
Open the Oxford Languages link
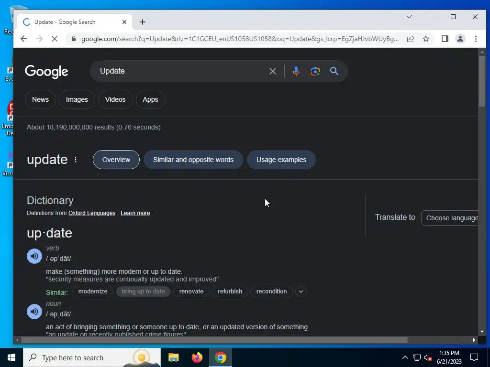point(92,213)
